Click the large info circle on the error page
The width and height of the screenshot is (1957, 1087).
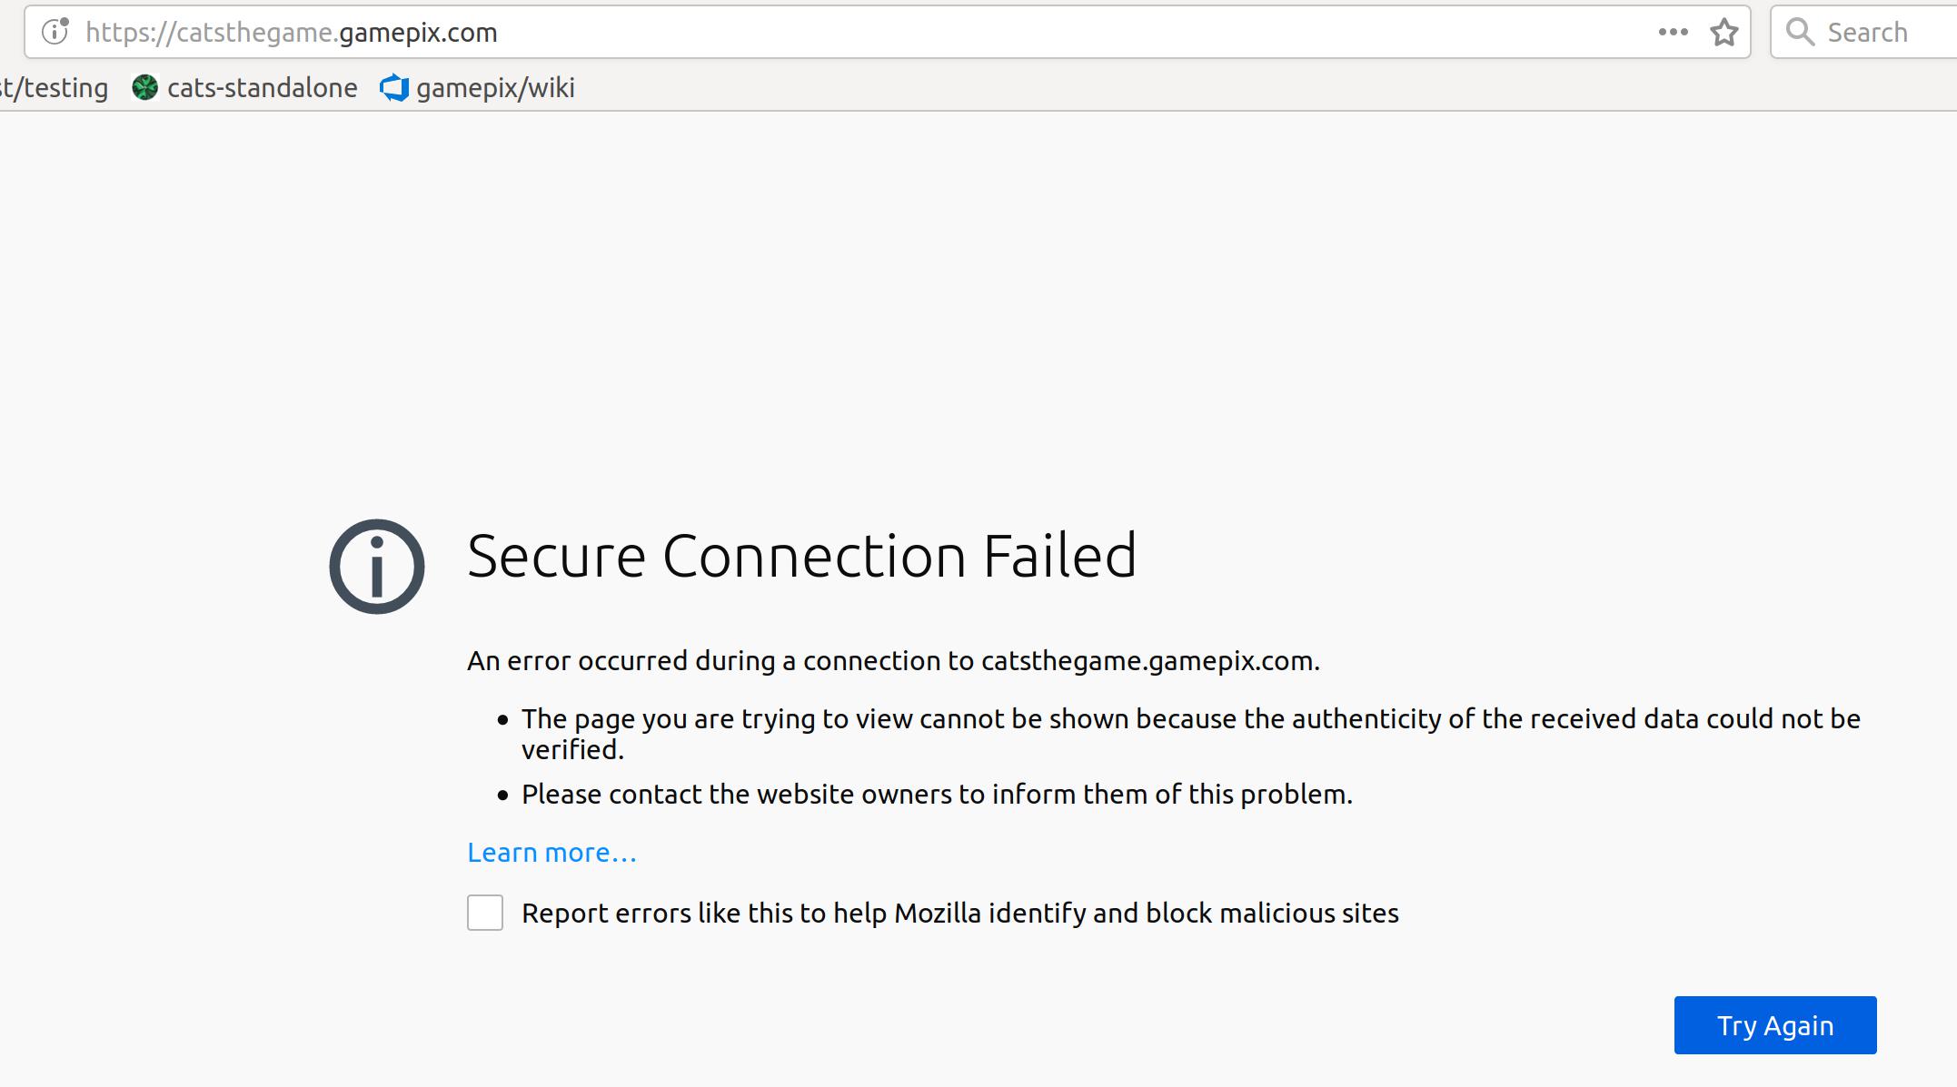(x=375, y=565)
